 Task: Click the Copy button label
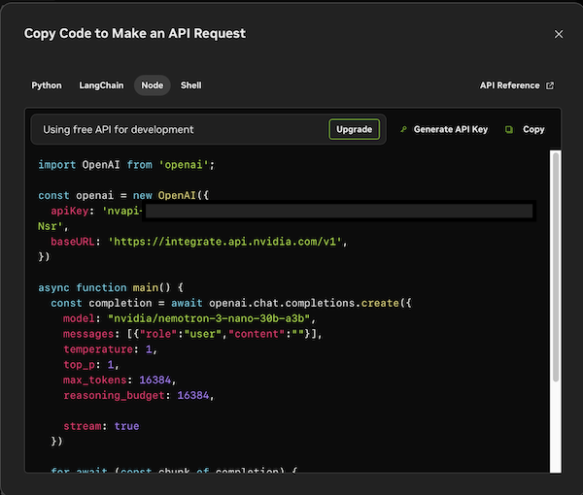[533, 129]
